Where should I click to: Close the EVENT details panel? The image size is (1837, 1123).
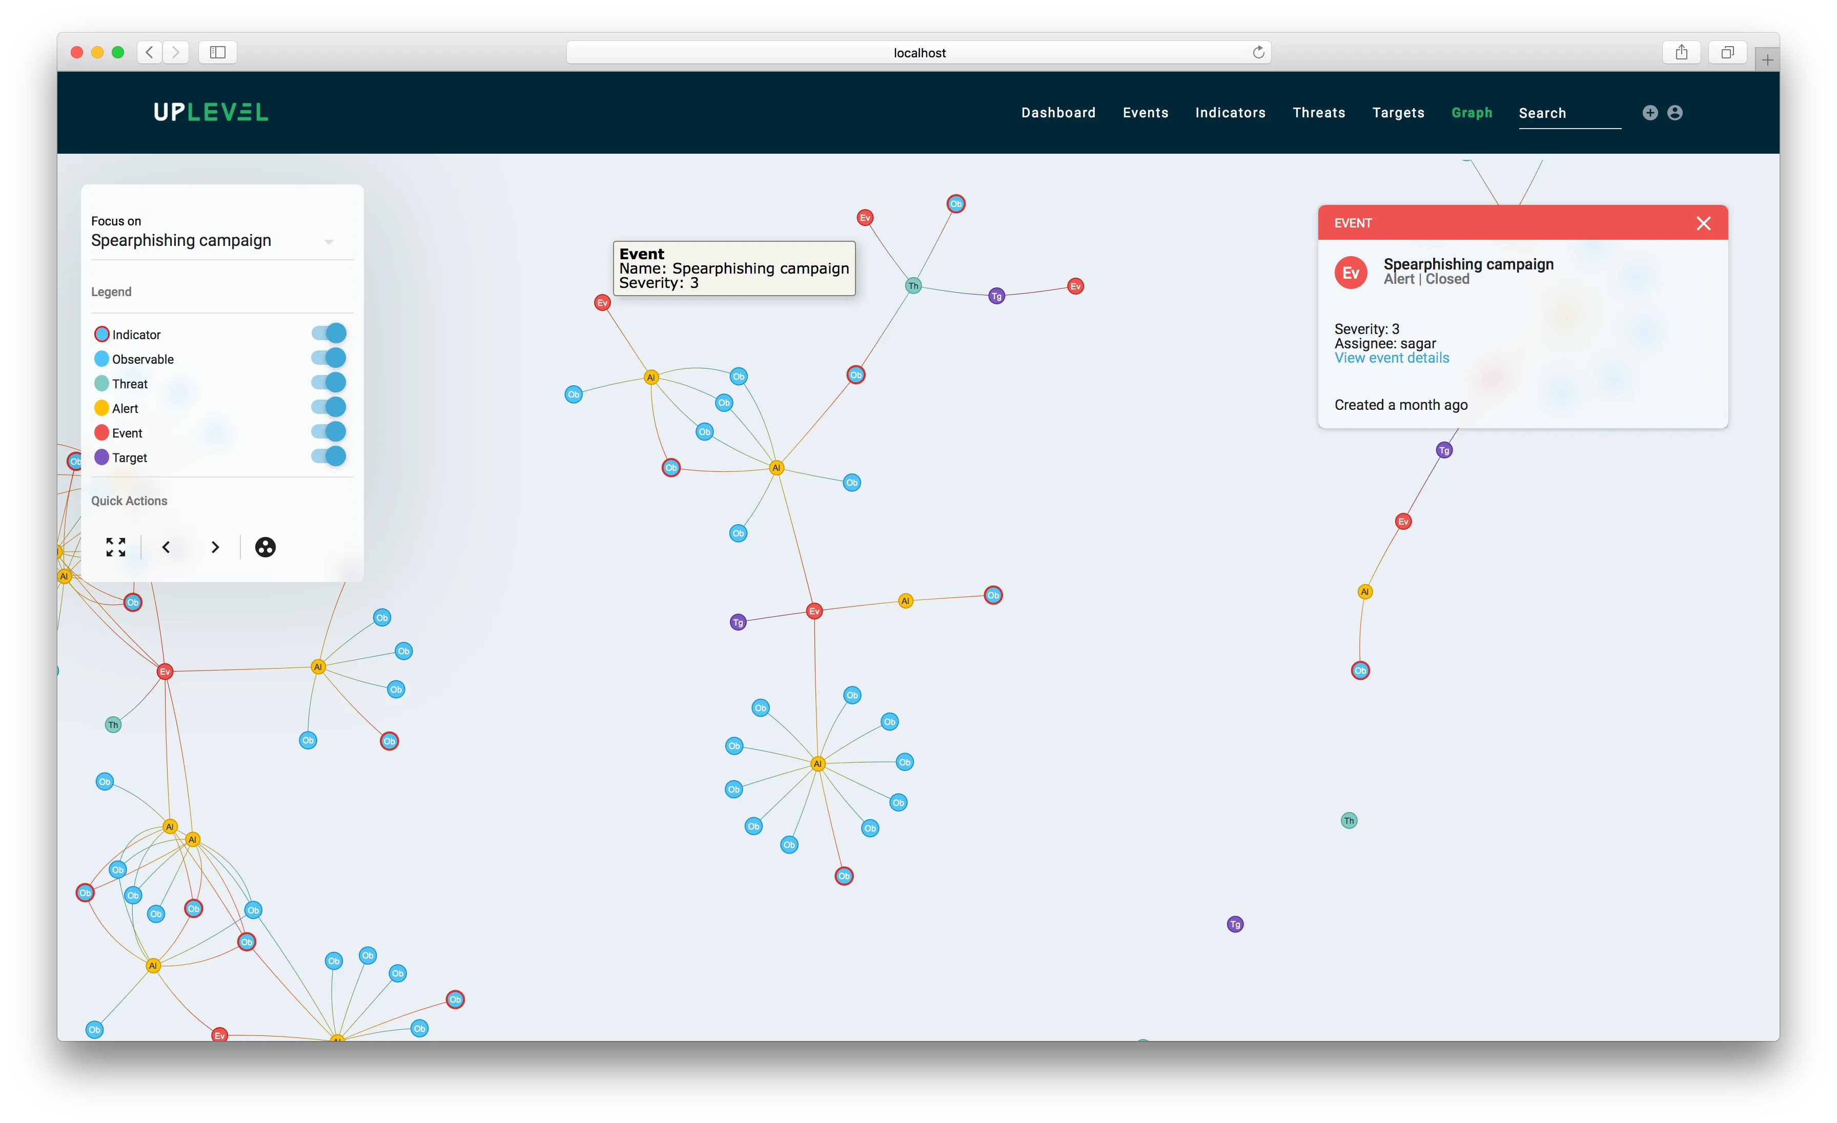tap(1704, 223)
